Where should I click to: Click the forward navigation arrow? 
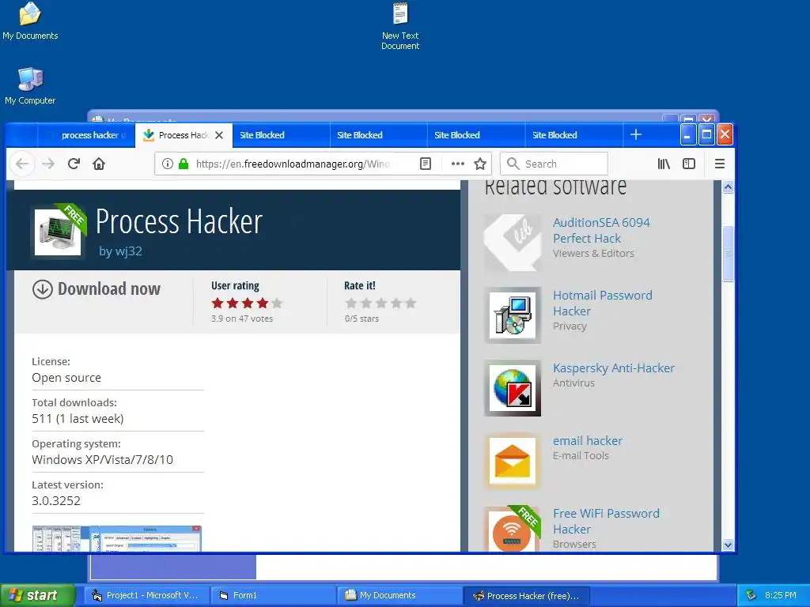click(48, 164)
